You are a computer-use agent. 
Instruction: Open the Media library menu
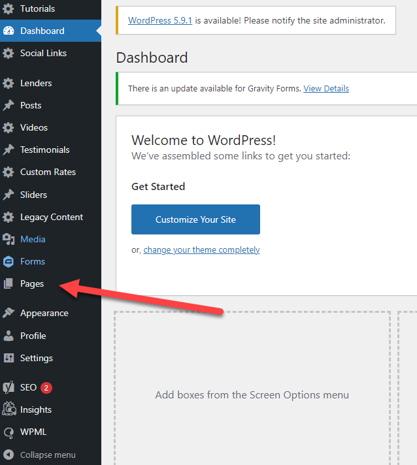[50, 239]
